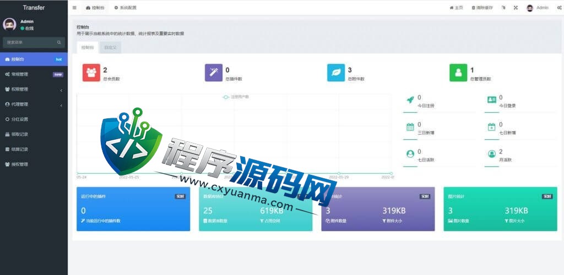This screenshot has width=564, height=275.
Task: Click the user icon beside 代理管理
Action: [7, 104]
